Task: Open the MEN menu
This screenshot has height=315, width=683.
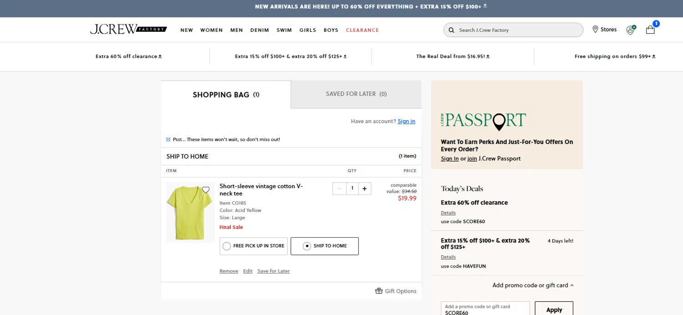Action: coord(237,30)
